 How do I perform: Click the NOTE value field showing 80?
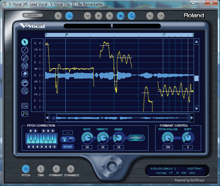click(x=87, y=147)
